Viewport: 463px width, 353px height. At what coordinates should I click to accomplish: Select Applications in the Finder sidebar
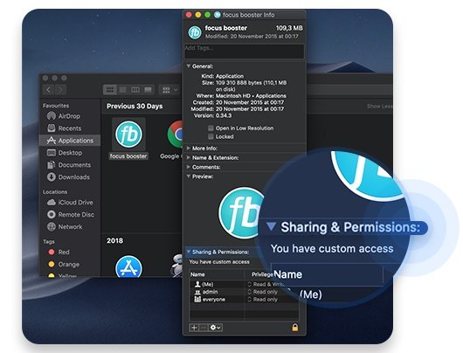tap(70, 141)
